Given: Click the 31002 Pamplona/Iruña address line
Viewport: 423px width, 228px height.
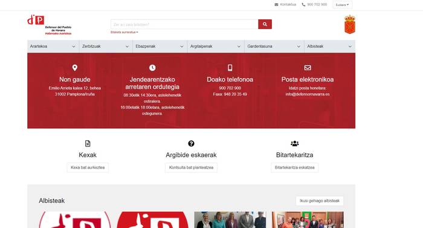Looking at the screenshot, I should [75, 94].
